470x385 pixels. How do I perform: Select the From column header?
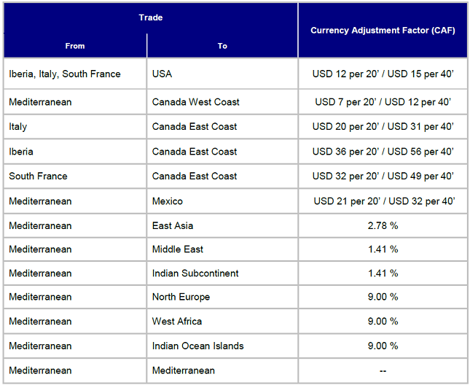pyautogui.click(x=75, y=46)
